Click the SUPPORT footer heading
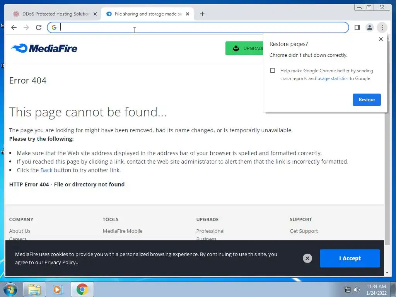The image size is (396, 297). [x=301, y=220]
